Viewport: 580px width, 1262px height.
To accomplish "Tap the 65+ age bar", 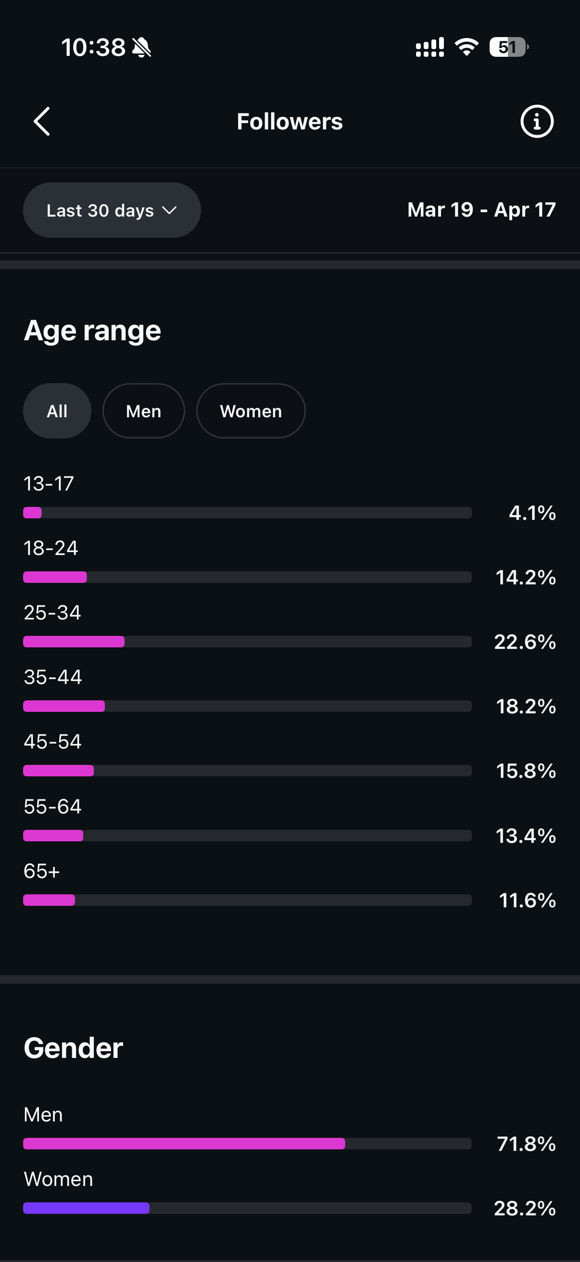I will click(x=247, y=900).
